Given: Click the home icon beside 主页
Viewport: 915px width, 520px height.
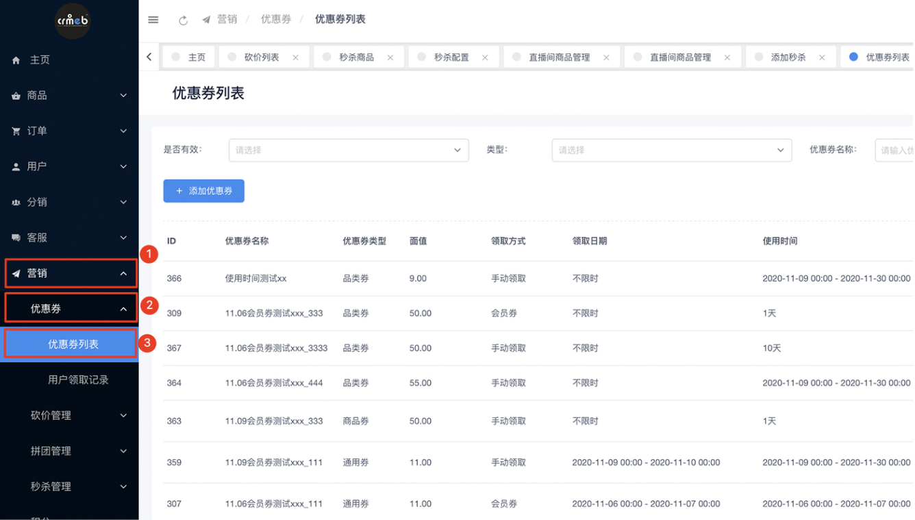Looking at the screenshot, I should [16, 60].
